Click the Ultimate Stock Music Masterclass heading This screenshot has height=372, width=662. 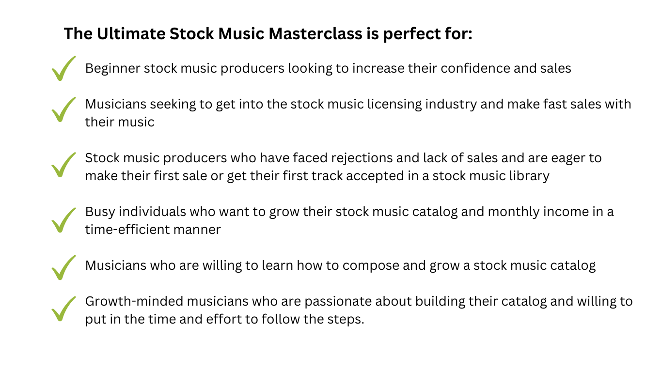[268, 34]
